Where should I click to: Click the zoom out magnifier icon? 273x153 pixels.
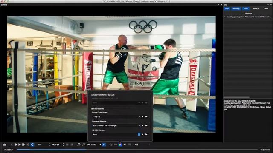[x=84, y=144]
